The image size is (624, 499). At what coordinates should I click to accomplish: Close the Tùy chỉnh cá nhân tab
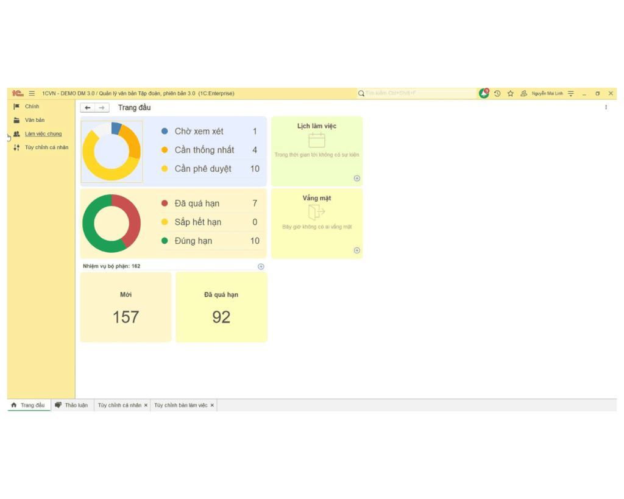point(146,405)
